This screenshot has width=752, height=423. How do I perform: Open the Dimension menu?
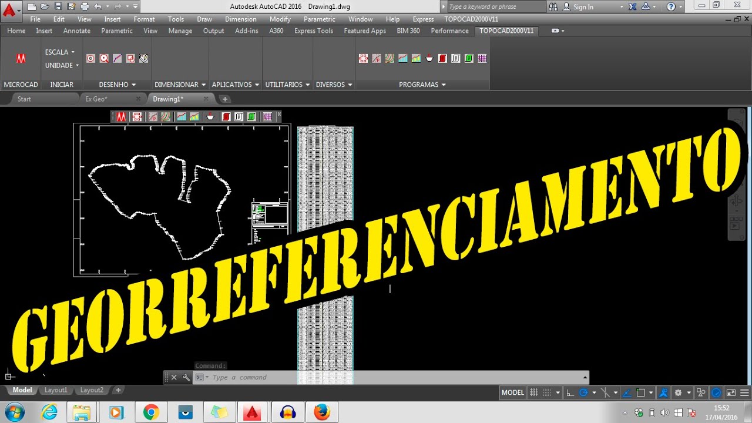[x=241, y=19]
